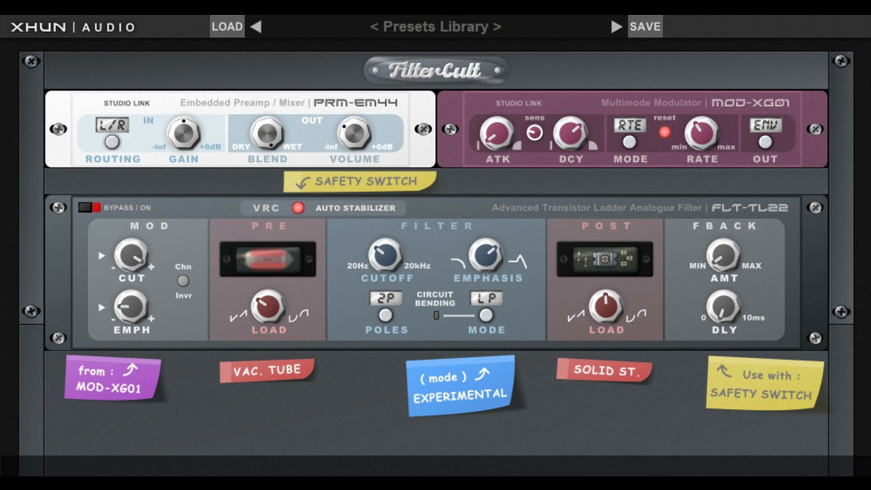Toggle the modulator MODE push button
Viewport: 871px width, 490px height.
pos(630,142)
